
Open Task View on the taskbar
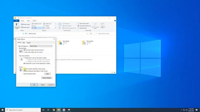coord(48,110)
